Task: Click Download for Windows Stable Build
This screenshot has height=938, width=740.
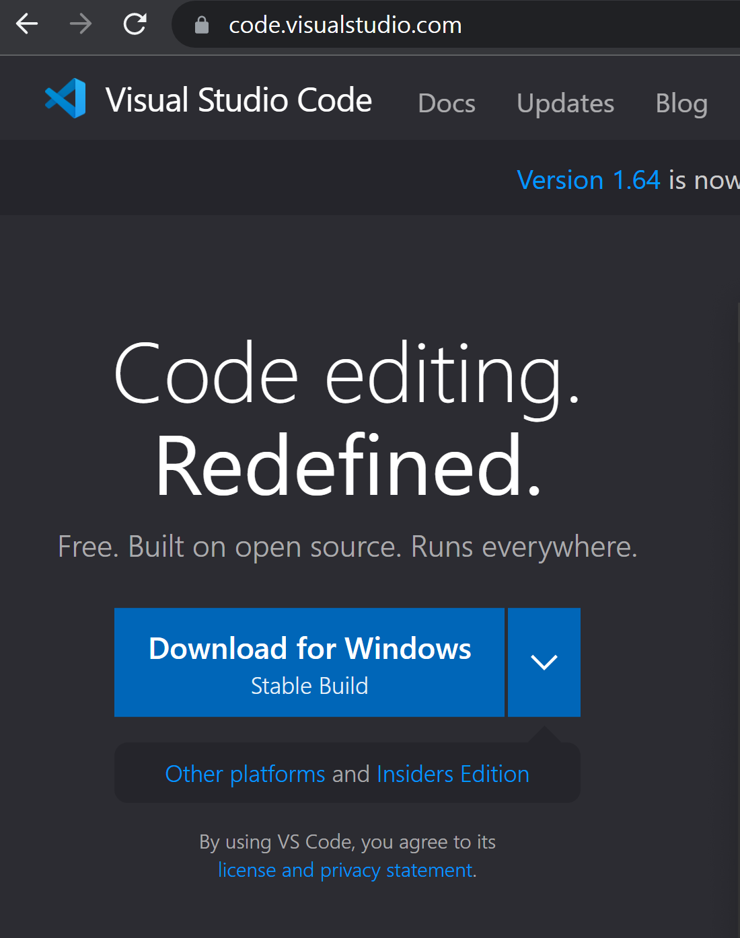Action: tap(309, 662)
